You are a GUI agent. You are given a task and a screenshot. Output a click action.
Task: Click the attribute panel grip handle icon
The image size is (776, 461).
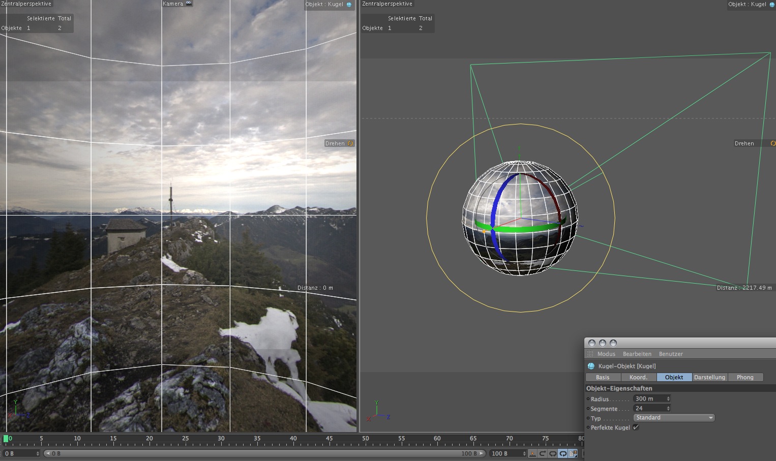pyautogui.click(x=590, y=354)
